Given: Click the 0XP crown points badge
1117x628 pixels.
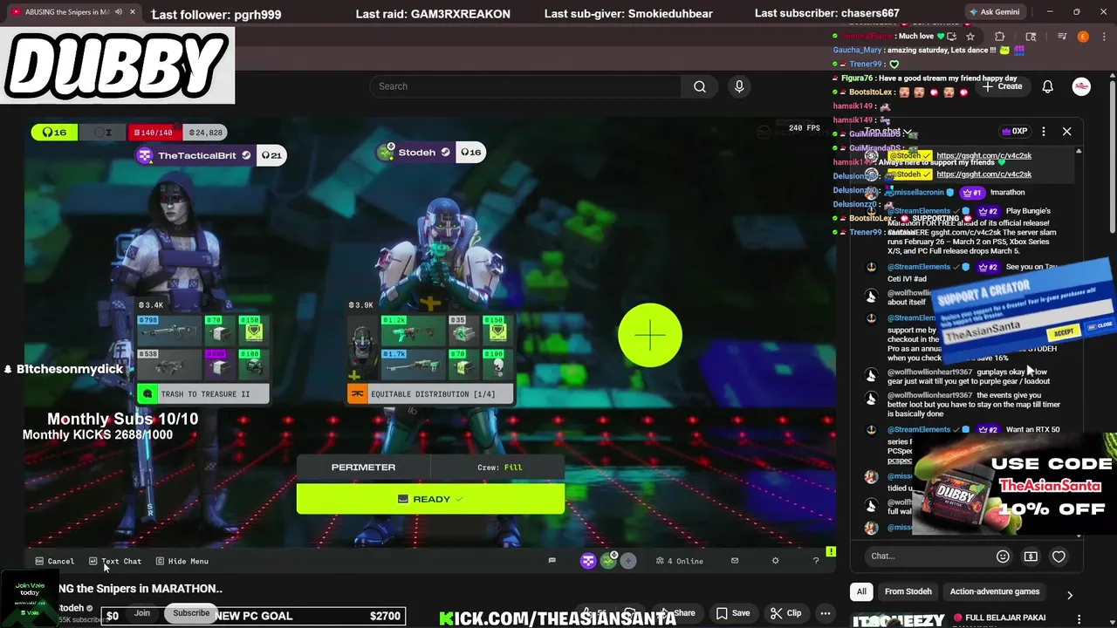Looking at the screenshot, I should pos(1014,132).
